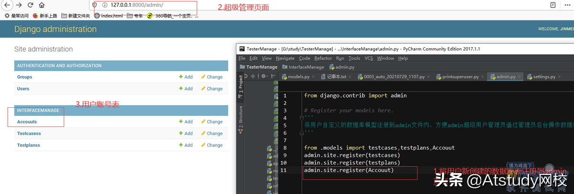This screenshot has height=194, width=574.
Task: Open PyCharm Tools menu
Action: [354, 58]
